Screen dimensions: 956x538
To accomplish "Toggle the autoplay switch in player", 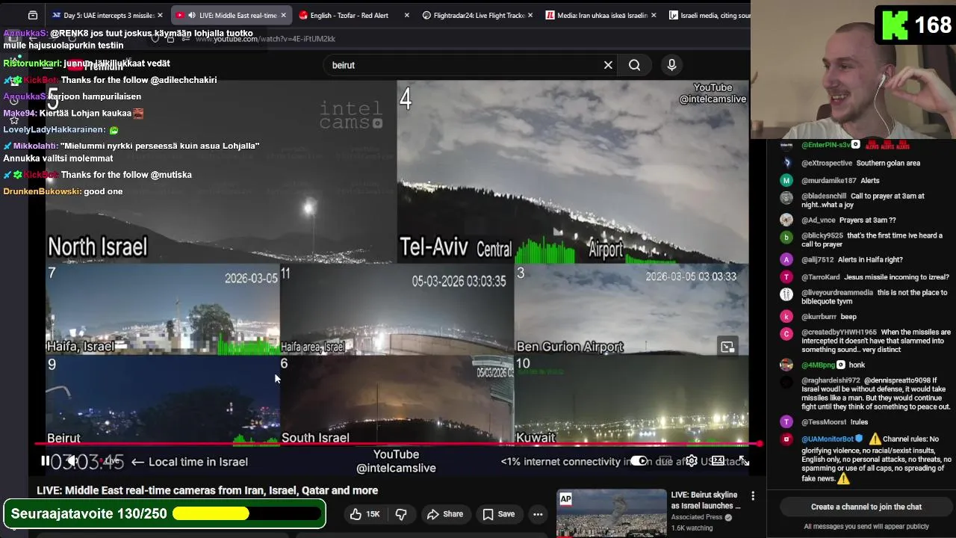I will point(639,461).
